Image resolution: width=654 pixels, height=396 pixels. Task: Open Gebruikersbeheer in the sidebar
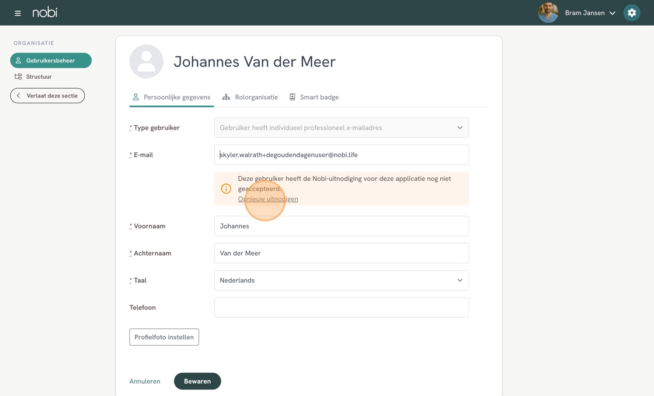[51, 61]
